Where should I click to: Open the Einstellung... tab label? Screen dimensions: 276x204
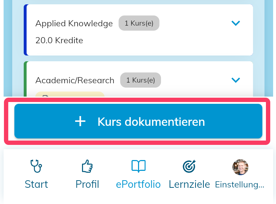click(240, 185)
